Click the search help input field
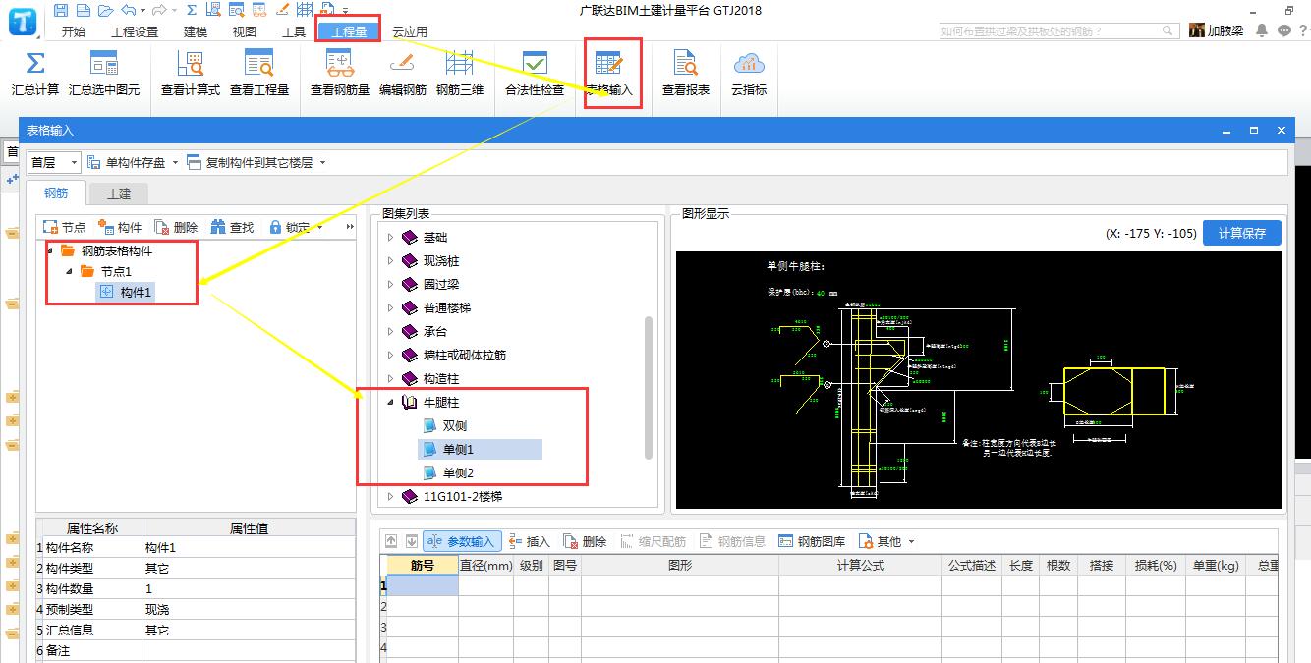Screen dimensions: 1311x663 [1059, 31]
